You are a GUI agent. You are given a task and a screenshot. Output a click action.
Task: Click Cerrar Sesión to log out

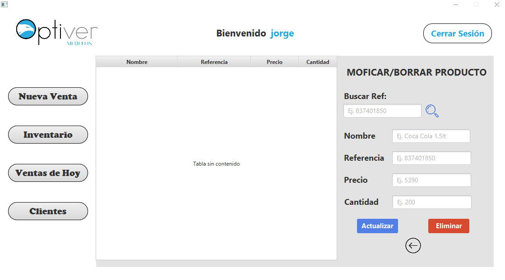(x=457, y=33)
